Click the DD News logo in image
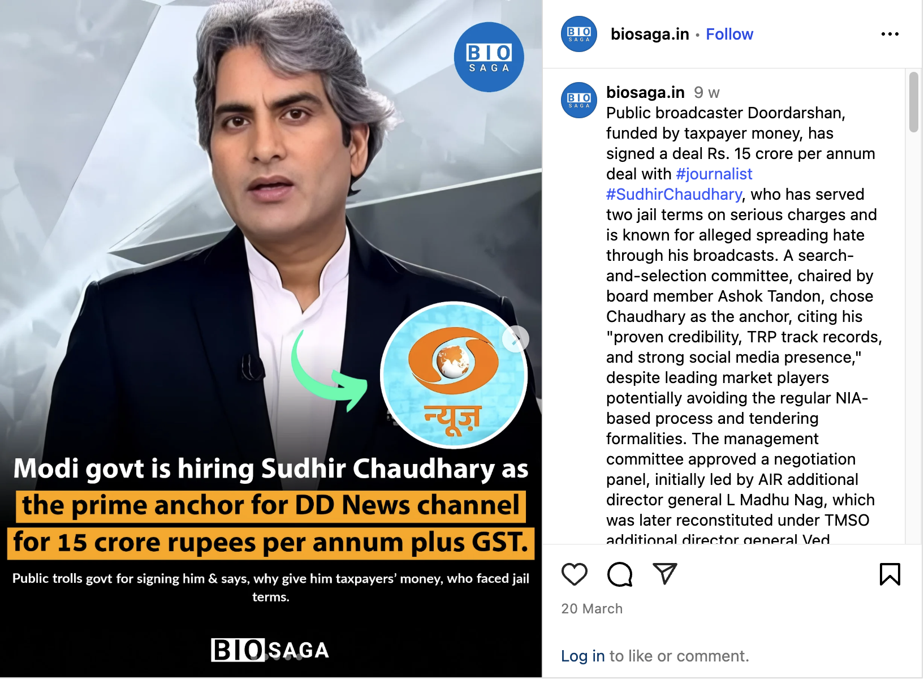 pos(454,375)
